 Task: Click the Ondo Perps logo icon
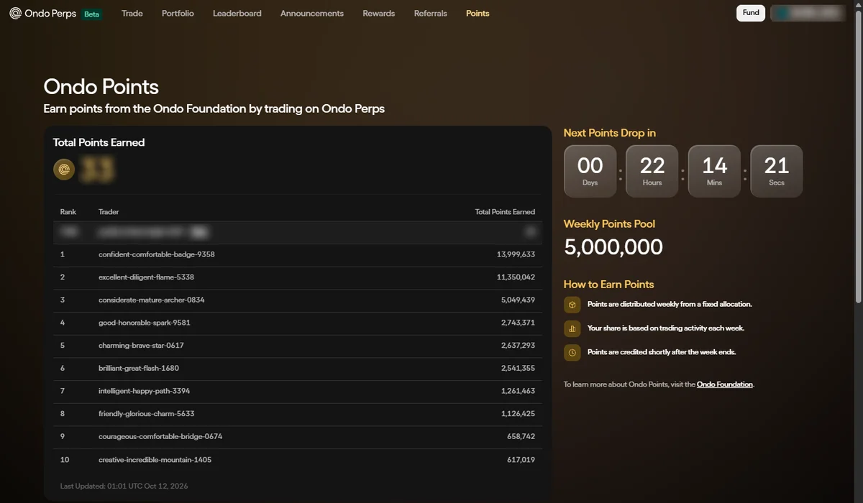[15, 14]
